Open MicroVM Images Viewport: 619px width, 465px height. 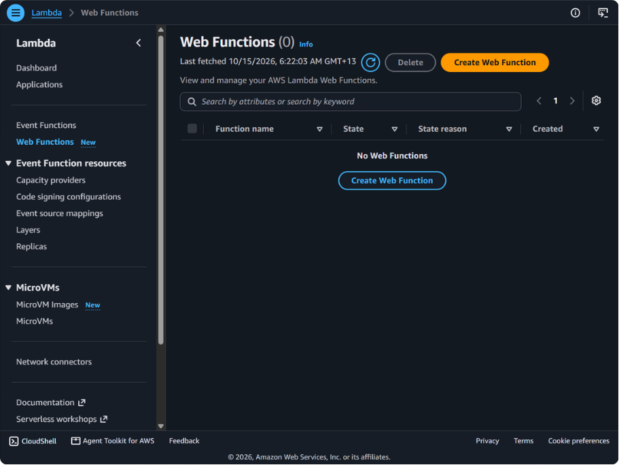(x=48, y=305)
